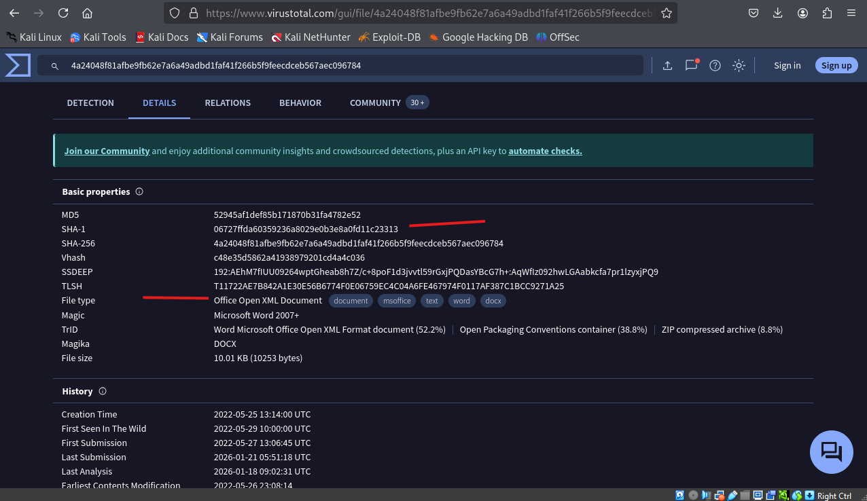The width and height of the screenshot is (867, 501).
Task: Click the Vhash value c48e35d5862a41938979201cd4a4c036
Action: coord(289,258)
